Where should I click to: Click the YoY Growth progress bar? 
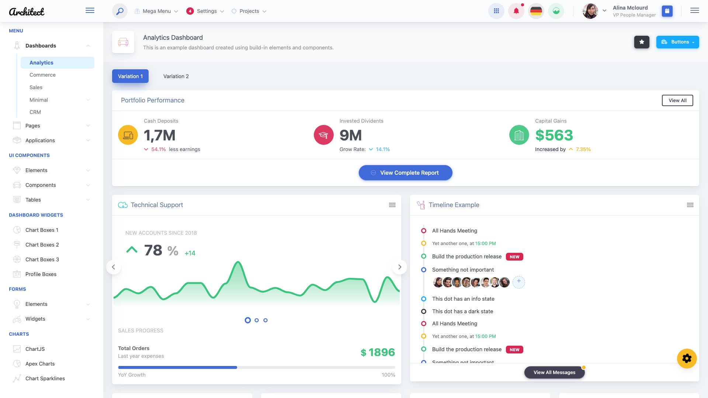(256, 367)
